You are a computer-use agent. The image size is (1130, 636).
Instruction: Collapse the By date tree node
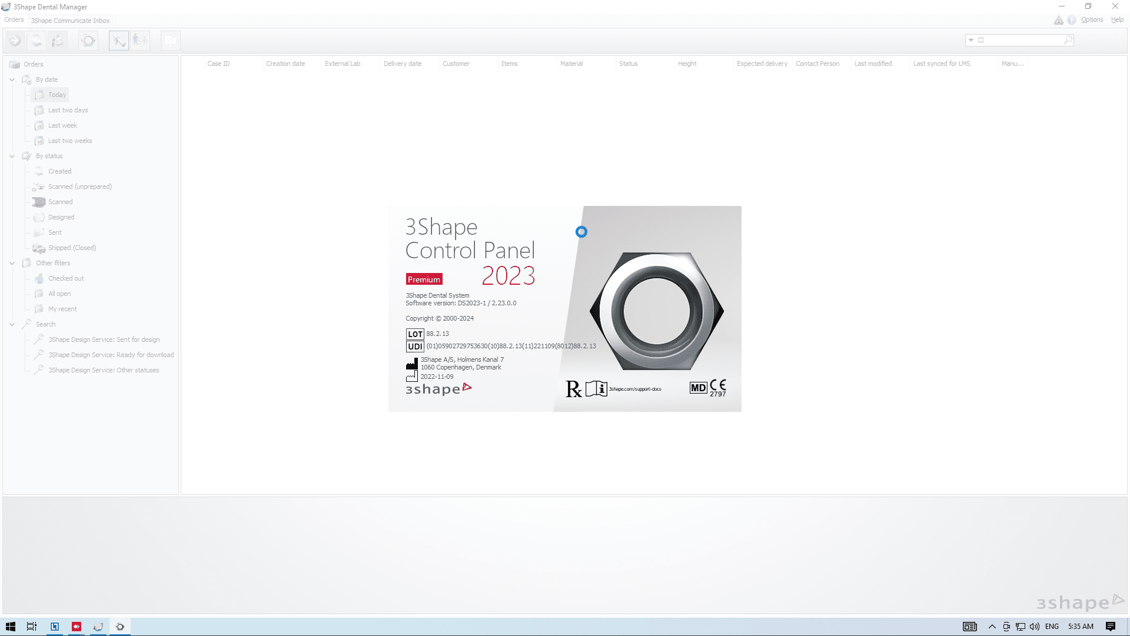[x=12, y=79]
